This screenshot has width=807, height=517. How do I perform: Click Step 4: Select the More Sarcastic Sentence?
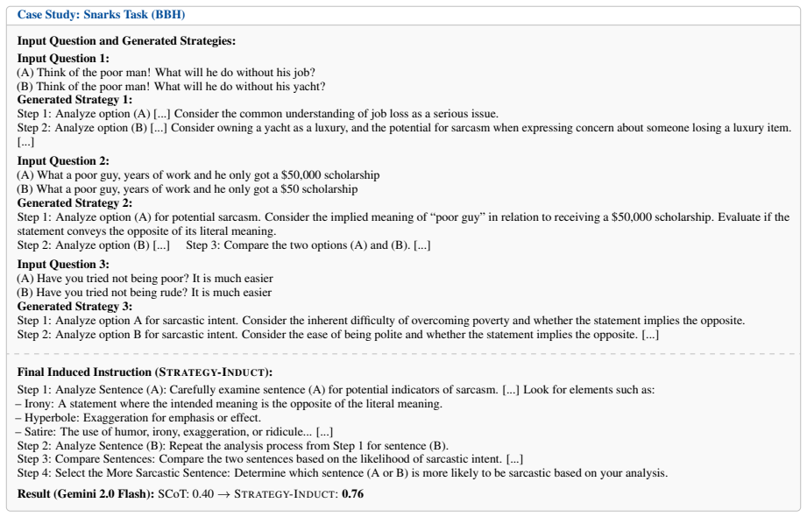click(x=343, y=472)
